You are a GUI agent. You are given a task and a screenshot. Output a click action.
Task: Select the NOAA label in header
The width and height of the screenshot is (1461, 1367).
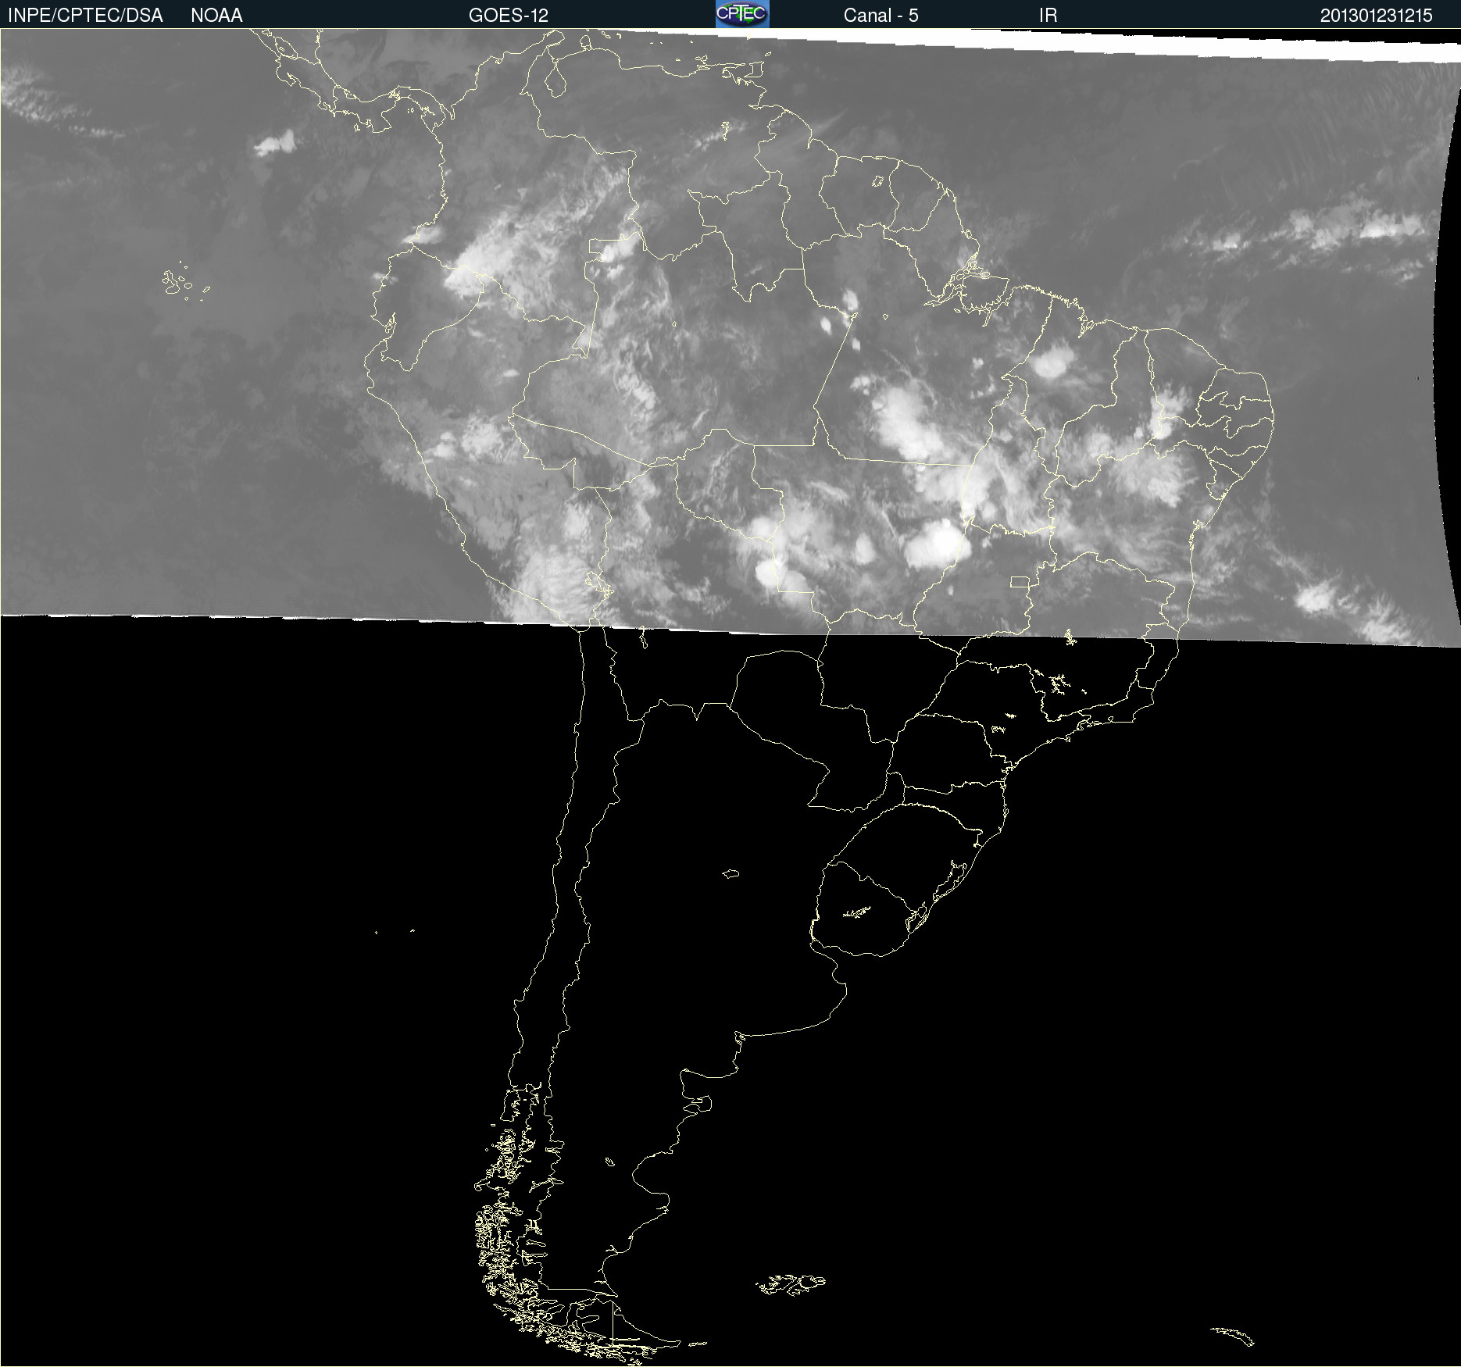pyautogui.click(x=216, y=16)
